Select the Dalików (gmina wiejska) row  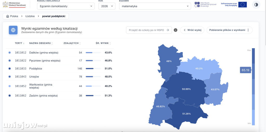click(60, 53)
